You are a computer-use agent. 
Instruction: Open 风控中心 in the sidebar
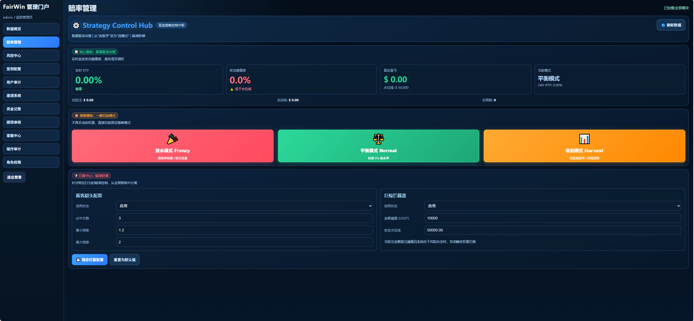pyautogui.click(x=31, y=56)
